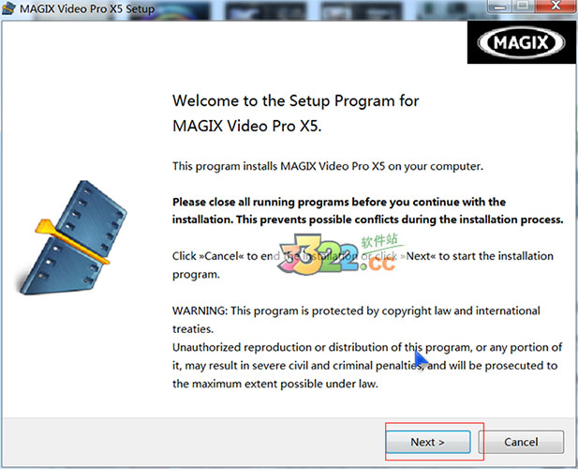
Task: Click the 'Welcome to the Setup Program for' heading
Action: pos(296,101)
